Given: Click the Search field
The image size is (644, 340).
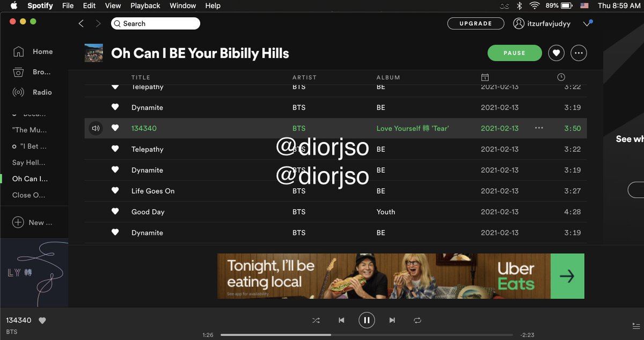Looking at the screenshot, I should [x=156, y=24].
